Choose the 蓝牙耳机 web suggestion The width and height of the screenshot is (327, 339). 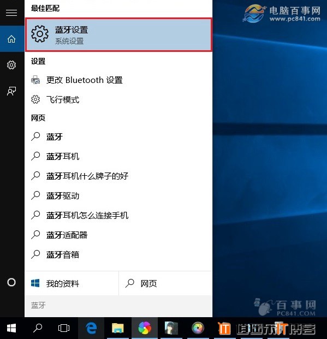pyautogui.click(x=118, y=156)
